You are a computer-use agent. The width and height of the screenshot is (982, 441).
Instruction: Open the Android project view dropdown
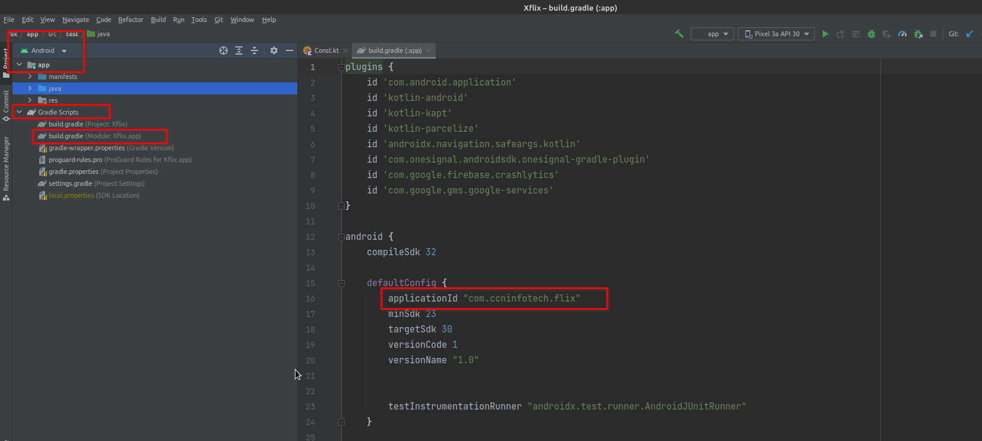(x=44, y=50)
